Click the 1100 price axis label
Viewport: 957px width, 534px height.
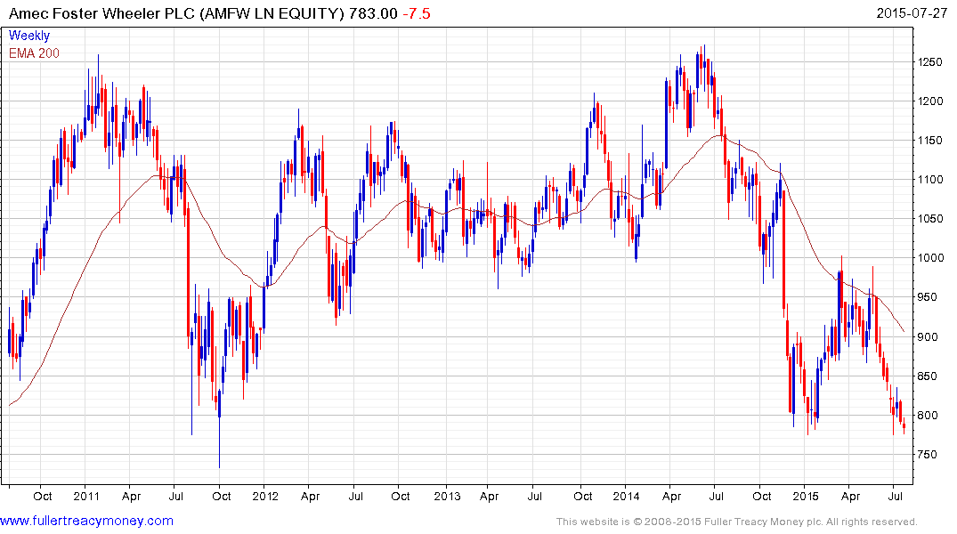[x=930, y=180]
